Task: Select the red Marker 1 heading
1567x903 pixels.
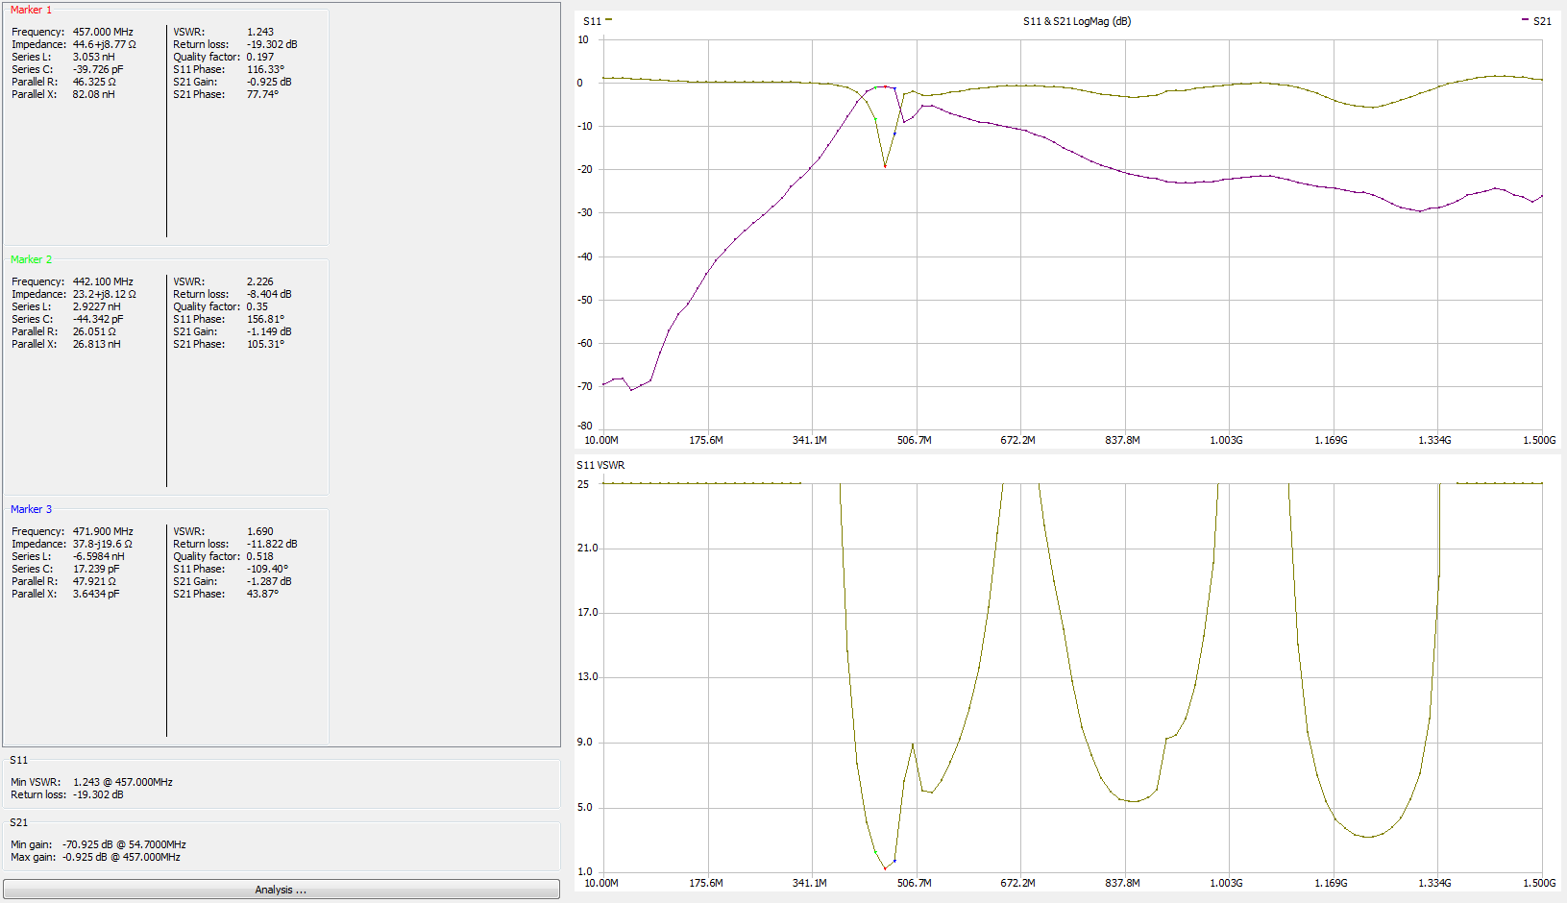Action: 31,10
